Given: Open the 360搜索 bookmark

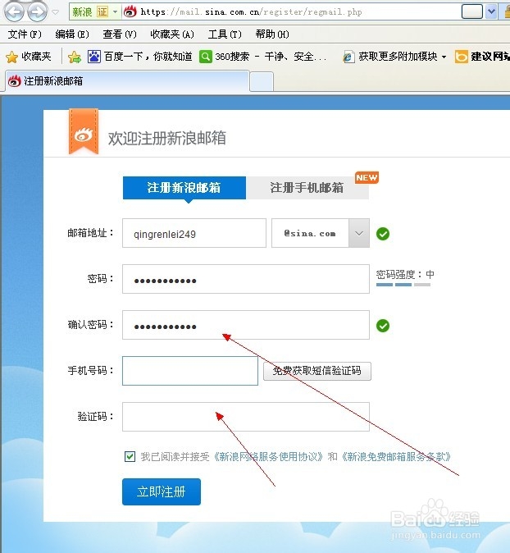Looking at the screenshot, I should click(x=263, y=57).
